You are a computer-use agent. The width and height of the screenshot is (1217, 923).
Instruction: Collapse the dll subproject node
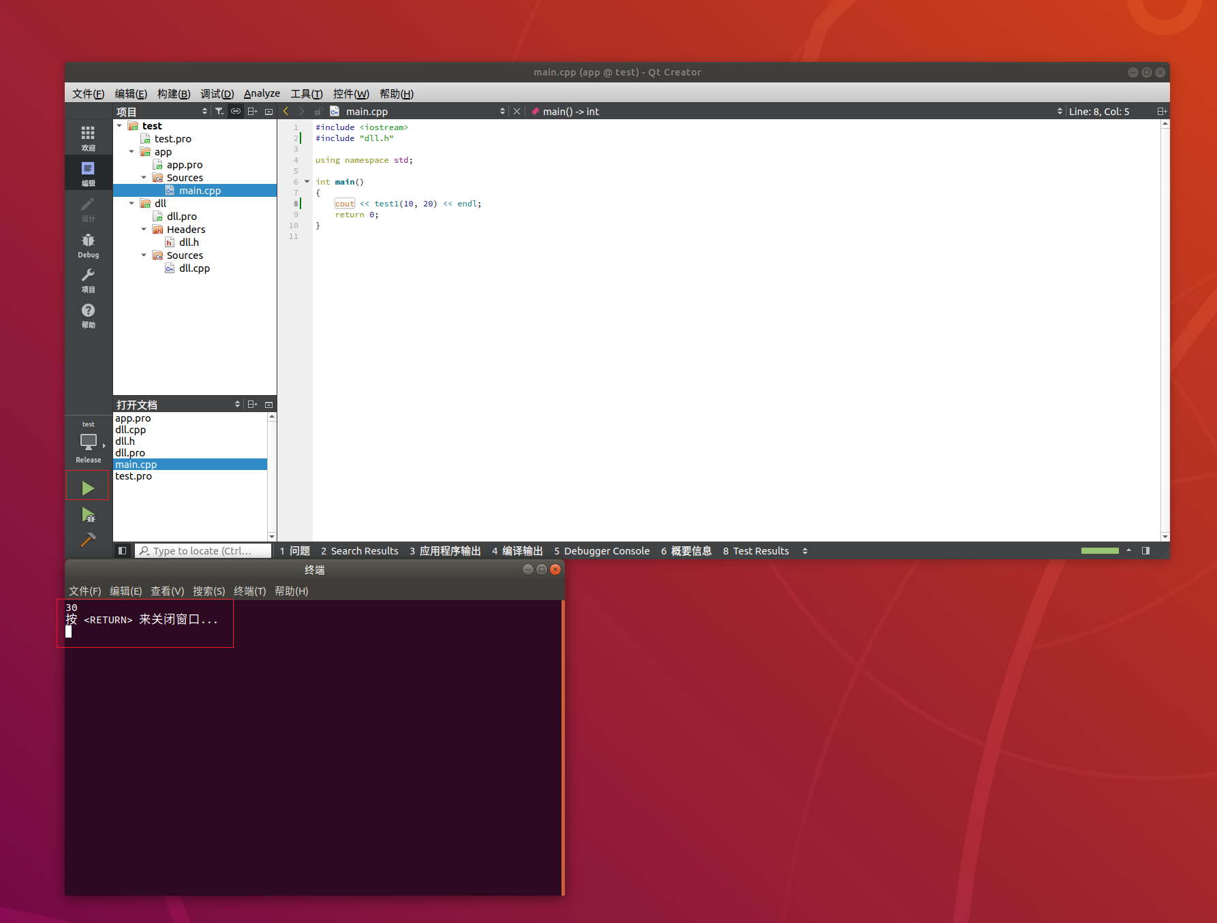click(x=132, y=203)
